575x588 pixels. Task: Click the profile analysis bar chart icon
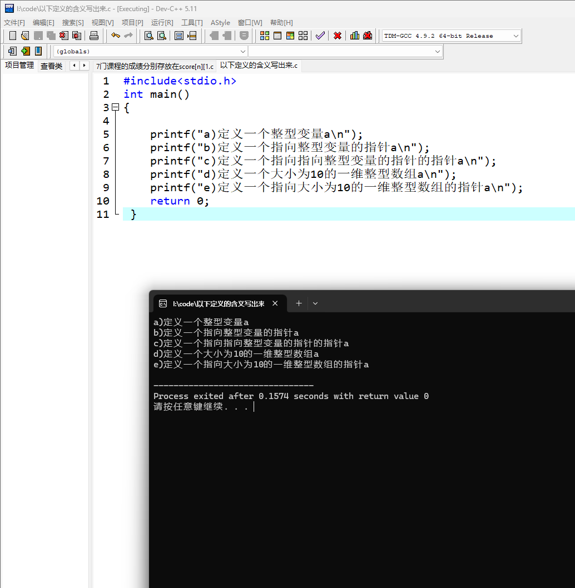[x=355, y=36]
